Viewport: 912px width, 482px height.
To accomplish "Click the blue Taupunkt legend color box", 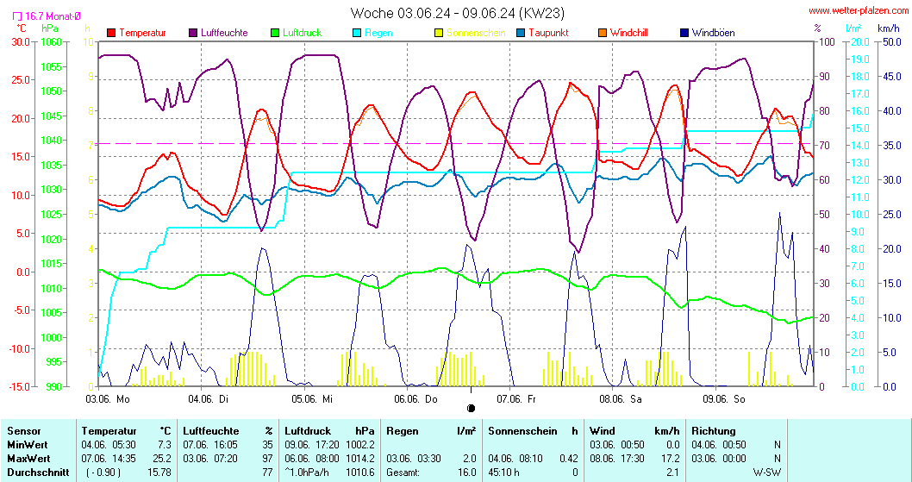I will pos(521,33).
